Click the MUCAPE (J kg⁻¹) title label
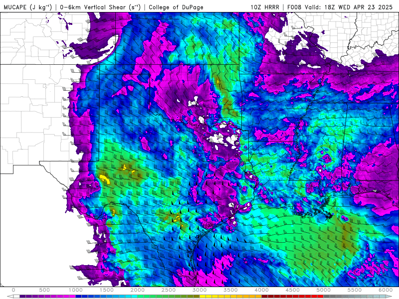This screenshot has width=399, height=299. coord(28,7)
